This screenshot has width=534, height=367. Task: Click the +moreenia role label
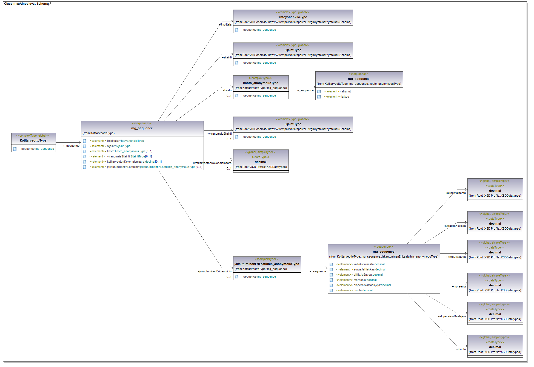point(459,286)
